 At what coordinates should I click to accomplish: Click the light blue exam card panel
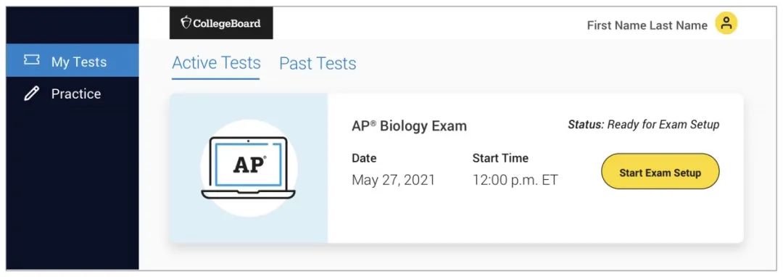click(249, 168)
